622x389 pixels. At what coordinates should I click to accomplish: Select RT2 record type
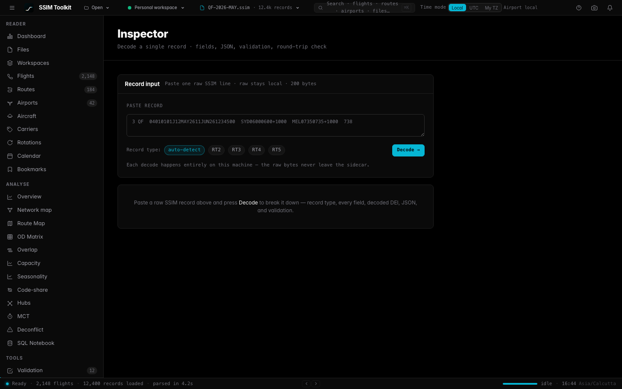pos(216,150)
